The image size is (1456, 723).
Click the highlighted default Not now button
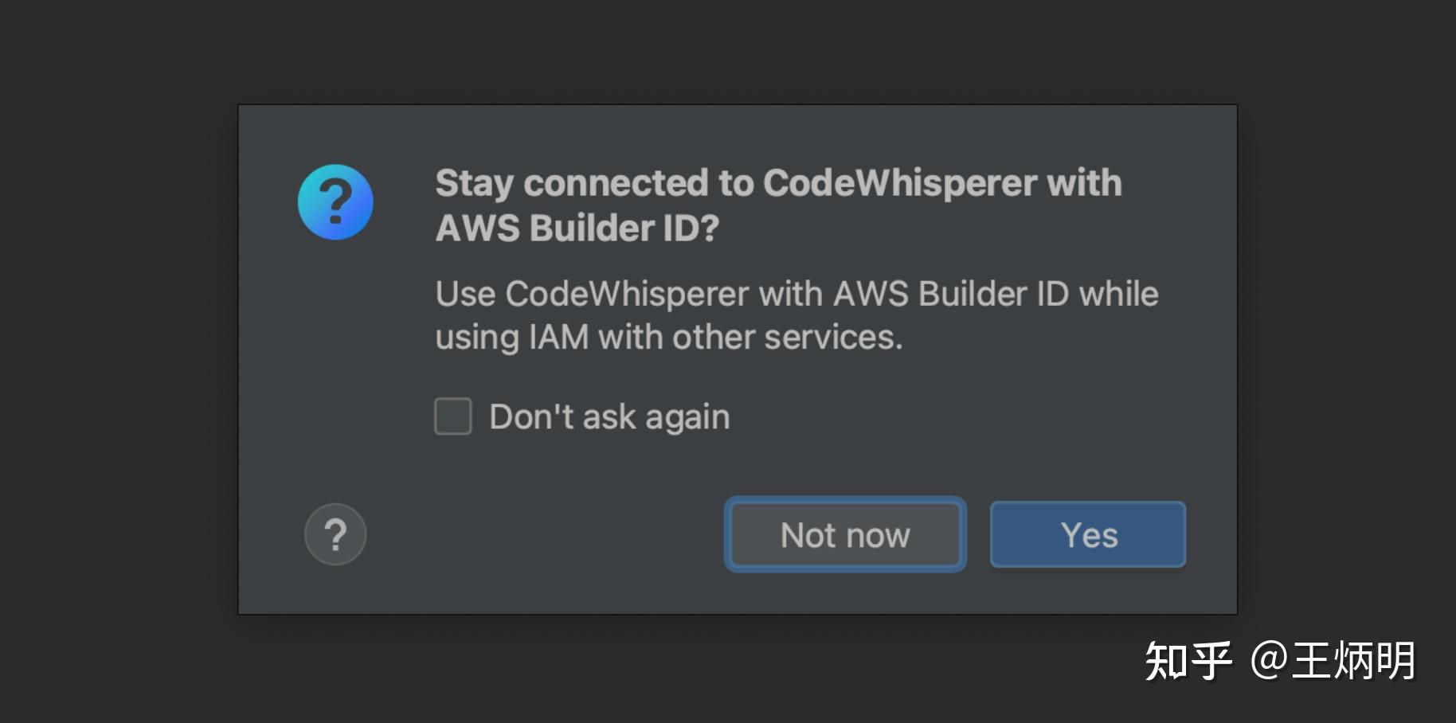pyautogui.click(x=844, y=534)
